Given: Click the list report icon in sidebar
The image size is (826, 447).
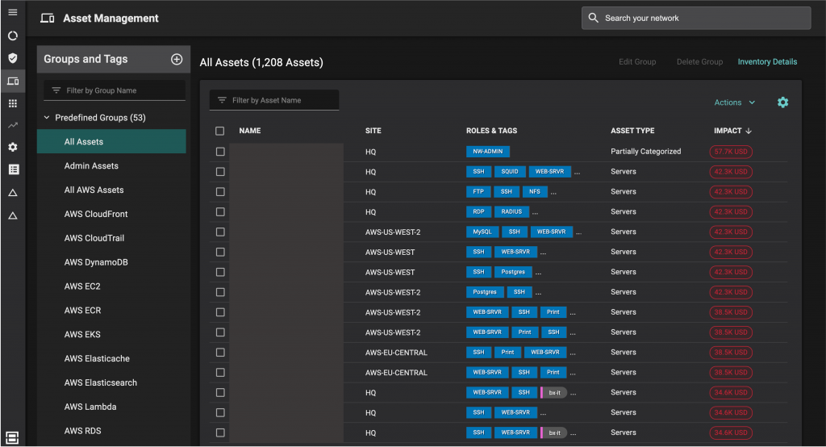Looking at the screenshot, I should pos(12,169).
